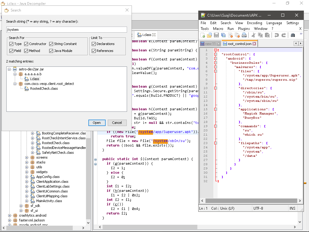Toggle the References checkbox
This screenshot has width=309, height=232.
[x=94, y=51]
